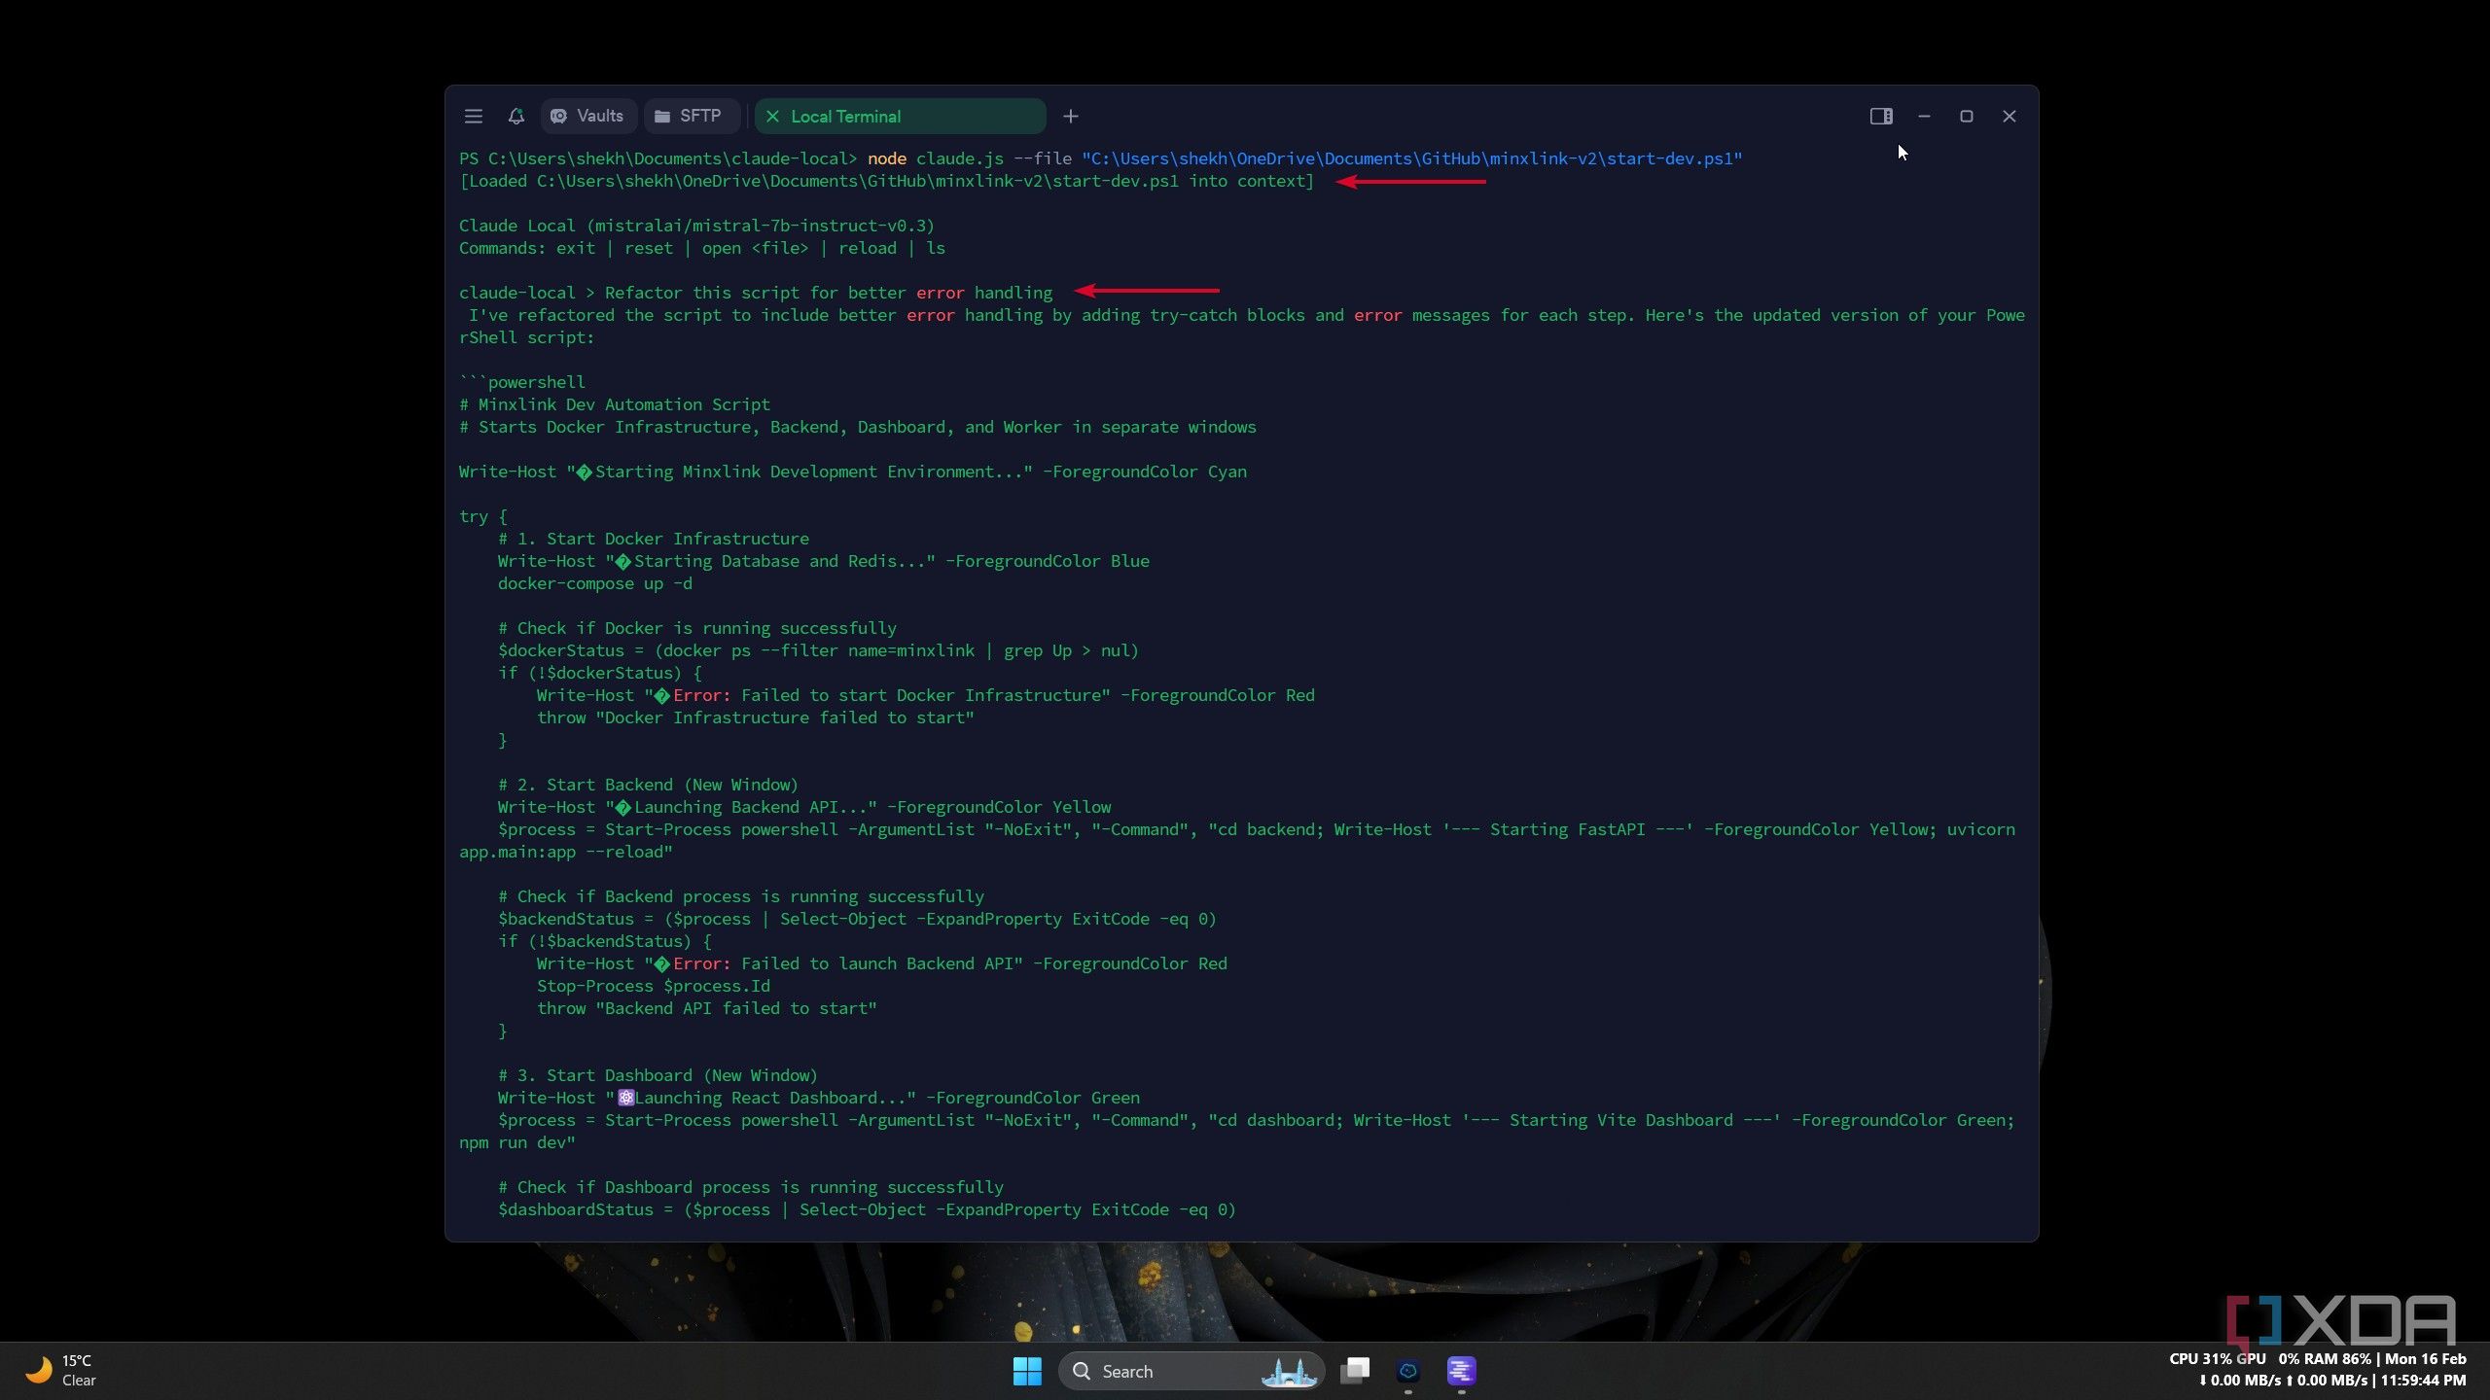Click the CPU and RAM stats in tray

point(2269,1359)
